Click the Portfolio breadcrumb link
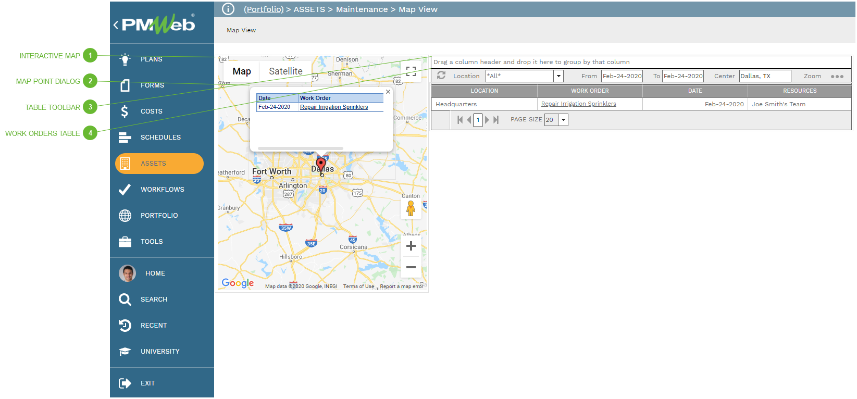 click(264, 9)
